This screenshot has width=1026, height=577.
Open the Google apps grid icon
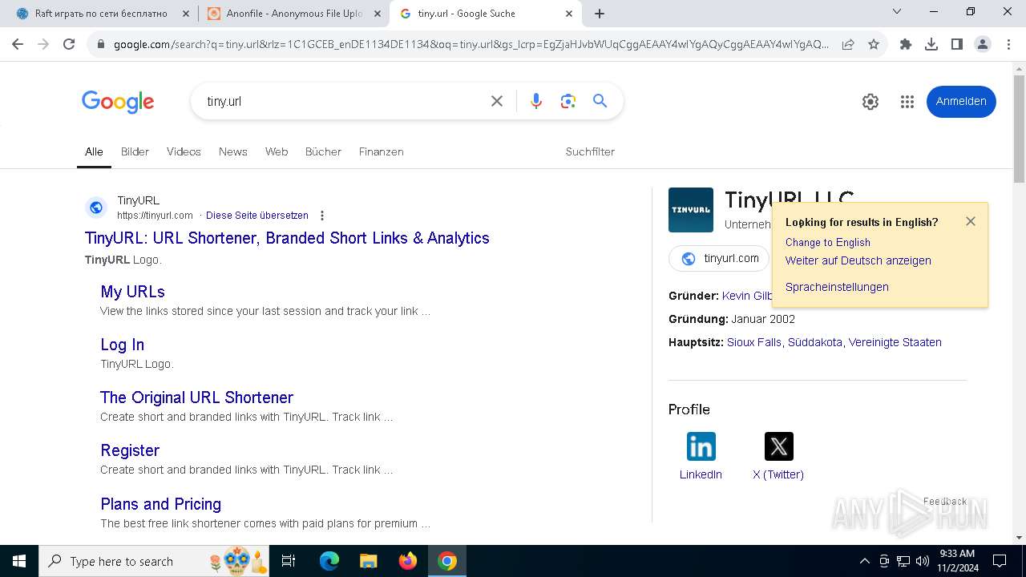(907, 102)
